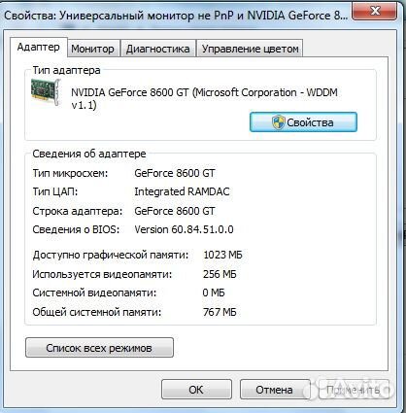406x413 pixels.
Task: Click the UAC shield icon on Свойства
Action: 278,122
